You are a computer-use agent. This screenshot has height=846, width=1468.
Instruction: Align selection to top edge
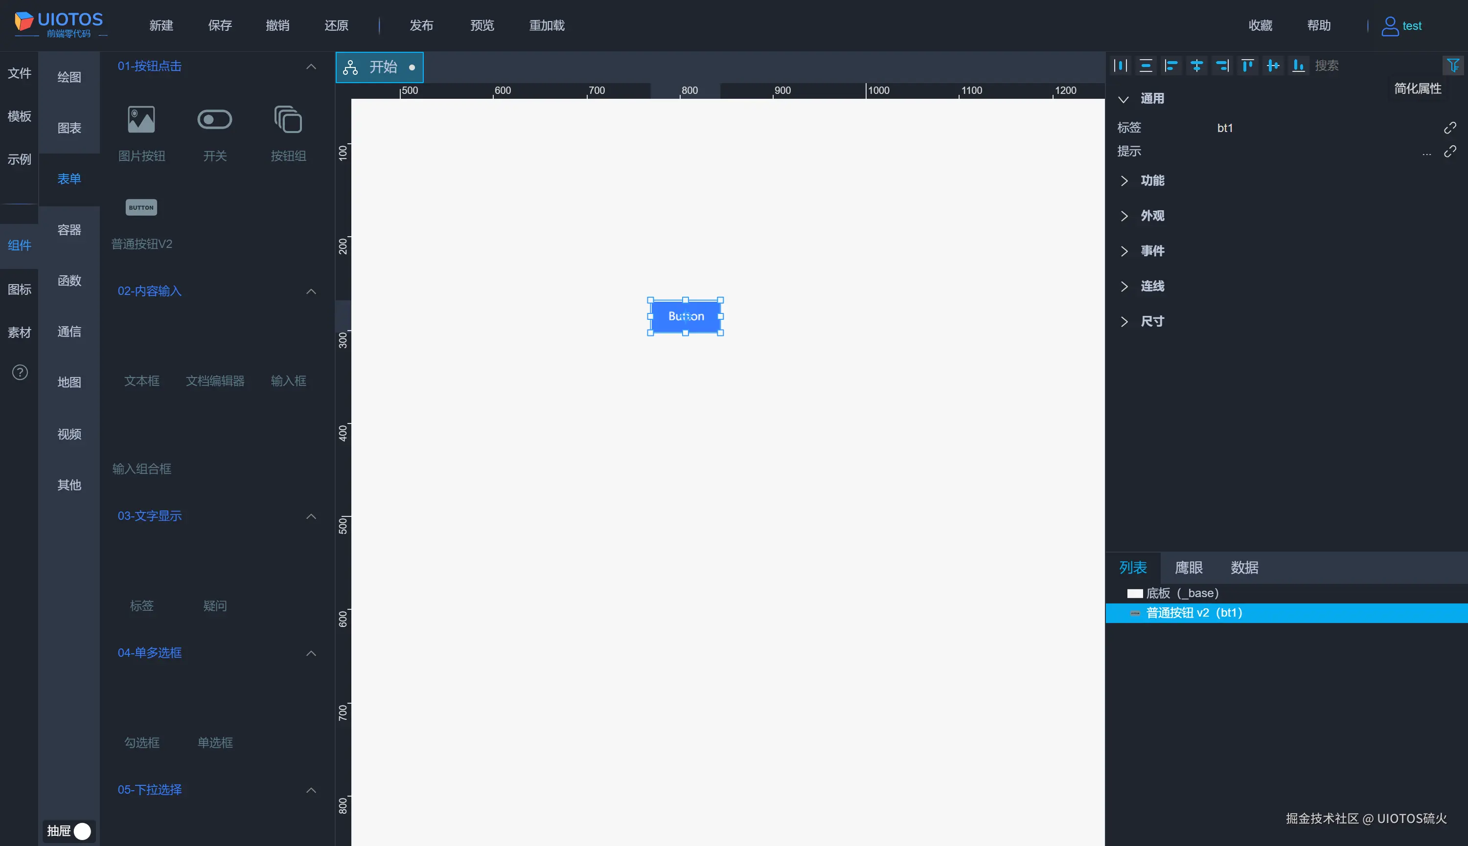click(1247, 66)
